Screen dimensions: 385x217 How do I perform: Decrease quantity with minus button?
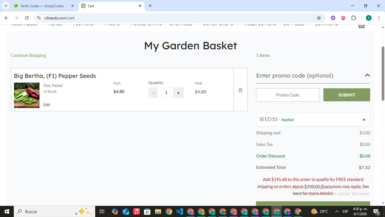153,93
